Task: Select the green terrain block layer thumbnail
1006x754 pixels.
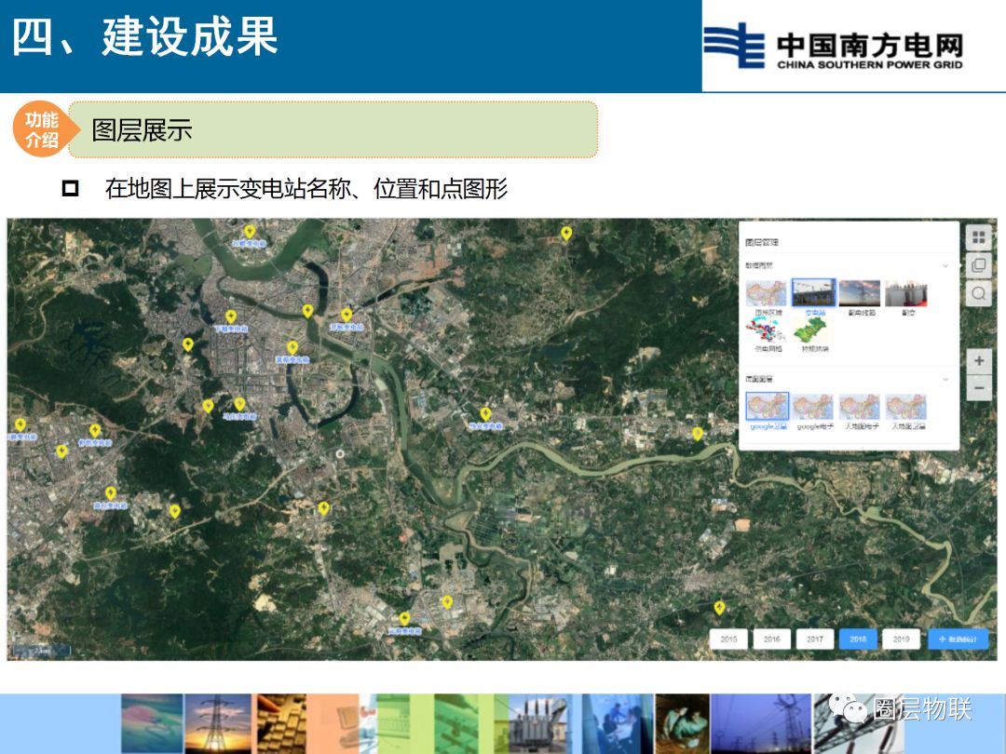Action: tap(813, 330)
